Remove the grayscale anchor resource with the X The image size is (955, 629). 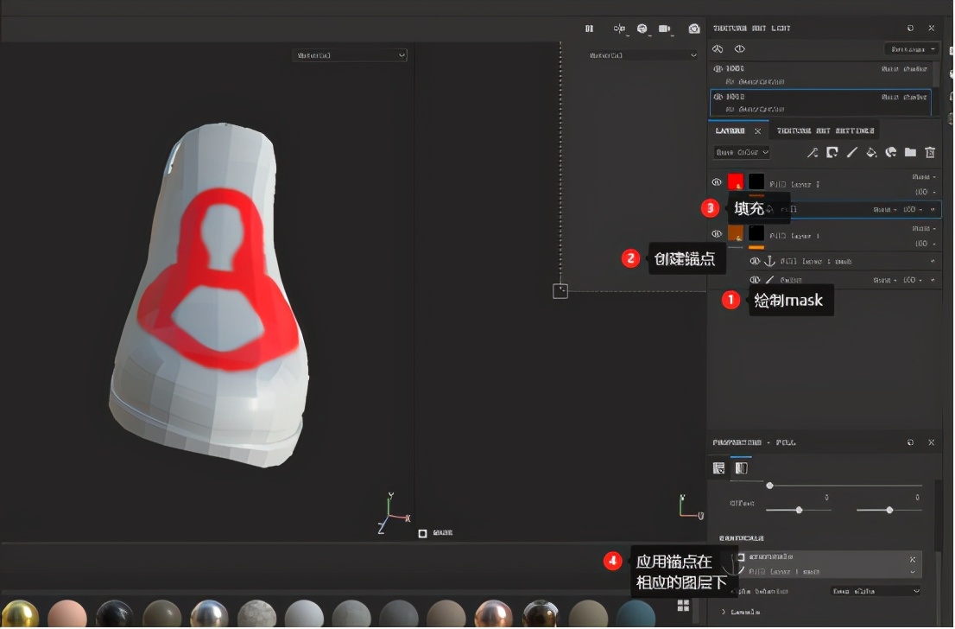pos(913,559)
